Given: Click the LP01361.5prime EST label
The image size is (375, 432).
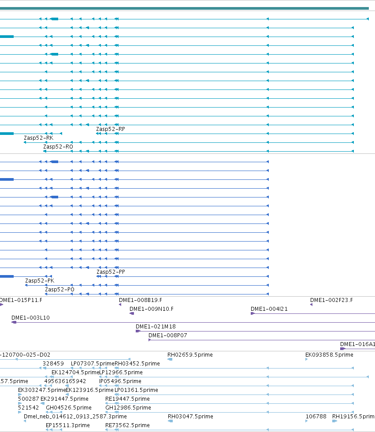Looking at the screenshot, I should click(x=136, y=390).
